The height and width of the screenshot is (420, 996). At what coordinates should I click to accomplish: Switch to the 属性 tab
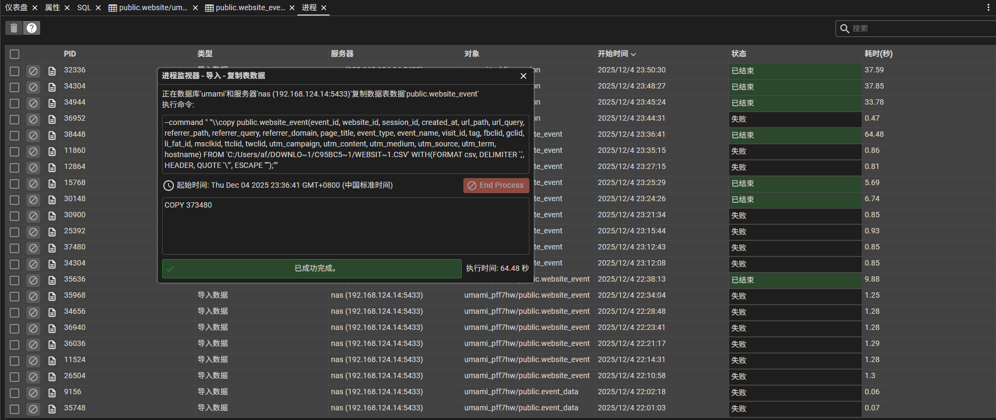(x=52, y=8)
